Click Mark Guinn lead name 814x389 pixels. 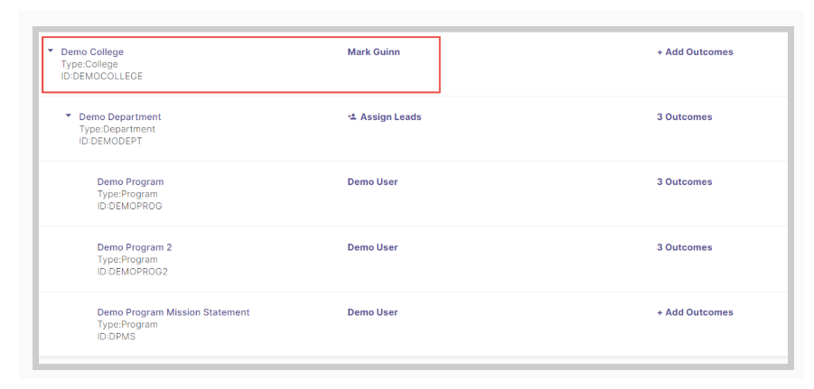tap(374, 51)
